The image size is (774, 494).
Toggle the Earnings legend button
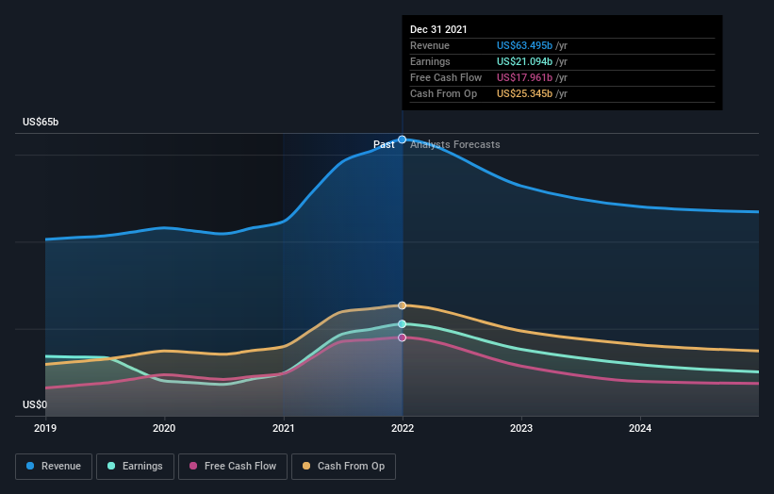[135, 467]
